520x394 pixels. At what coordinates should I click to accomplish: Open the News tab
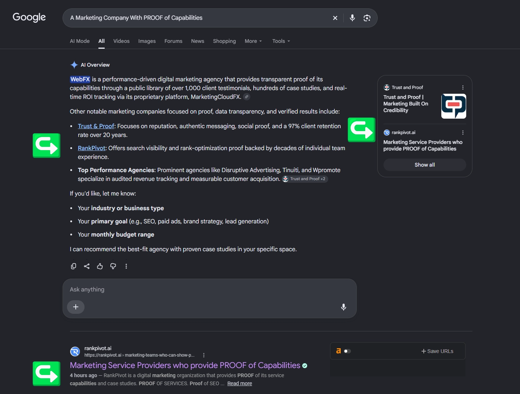(x=198, y=41)
